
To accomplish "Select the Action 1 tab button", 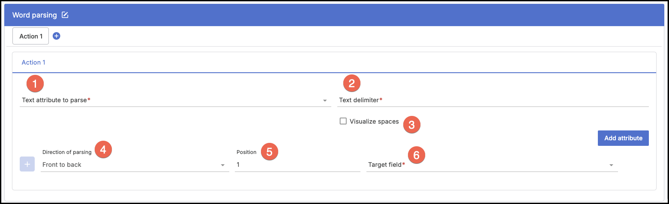I will [x=31, y=36].
